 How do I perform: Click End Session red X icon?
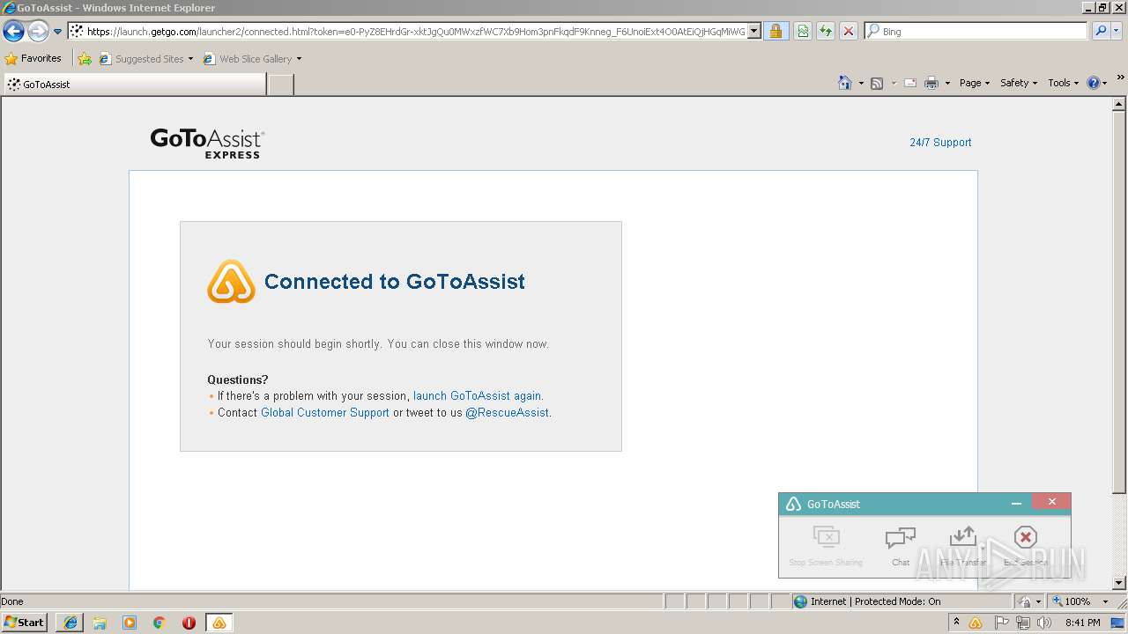click(1025, 537)
